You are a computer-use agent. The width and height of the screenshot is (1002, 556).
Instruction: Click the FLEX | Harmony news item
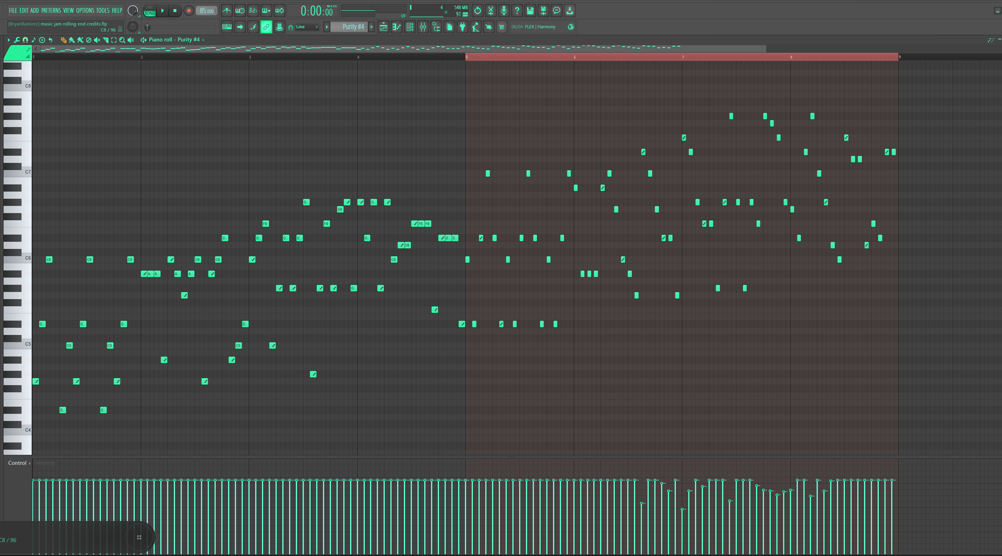pos(540,27)
